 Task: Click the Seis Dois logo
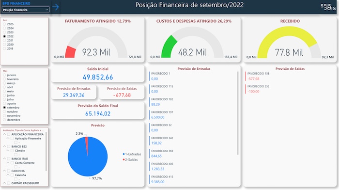click(328, 7)
